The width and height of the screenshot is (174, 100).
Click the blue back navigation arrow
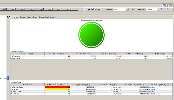click(164, 5)
